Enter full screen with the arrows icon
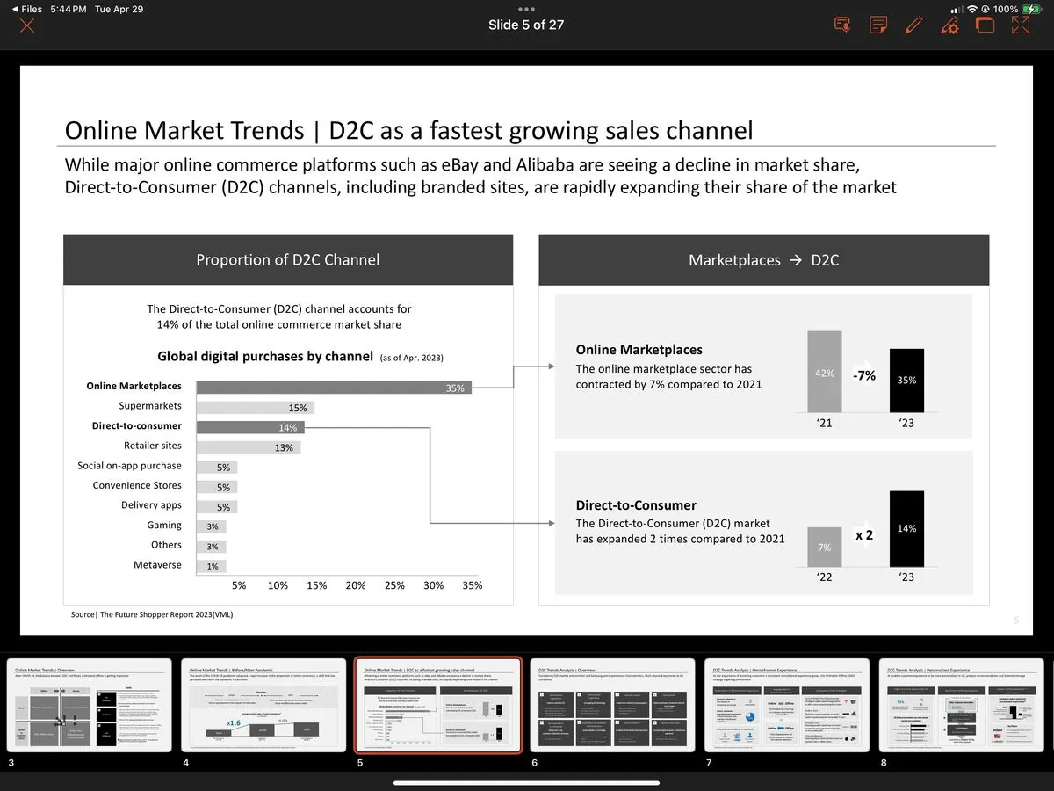 1021,25
